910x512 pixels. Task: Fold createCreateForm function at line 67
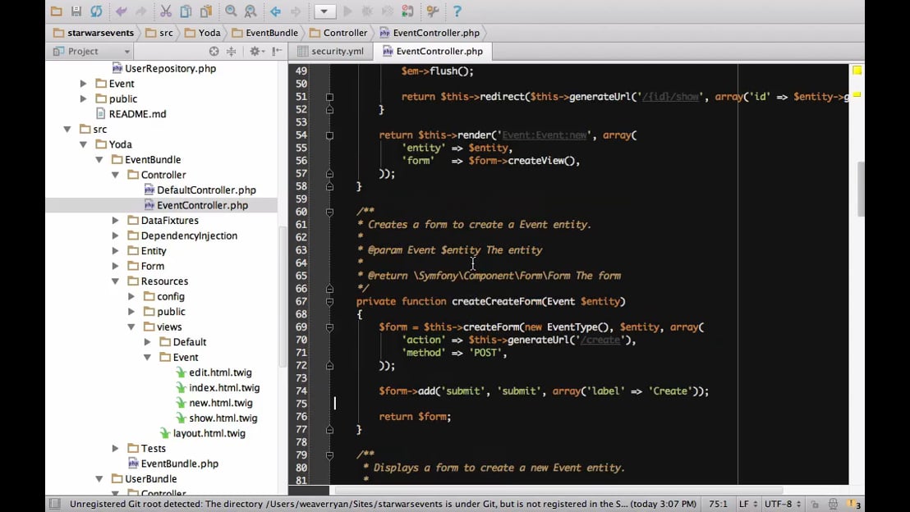click(329, 301)
